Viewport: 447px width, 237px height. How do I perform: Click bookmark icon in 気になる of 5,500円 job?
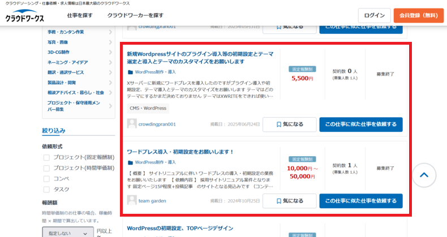point(279,124)
